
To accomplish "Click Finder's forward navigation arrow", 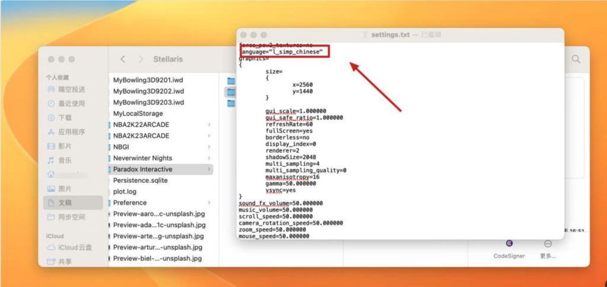I will click(141, 59).
